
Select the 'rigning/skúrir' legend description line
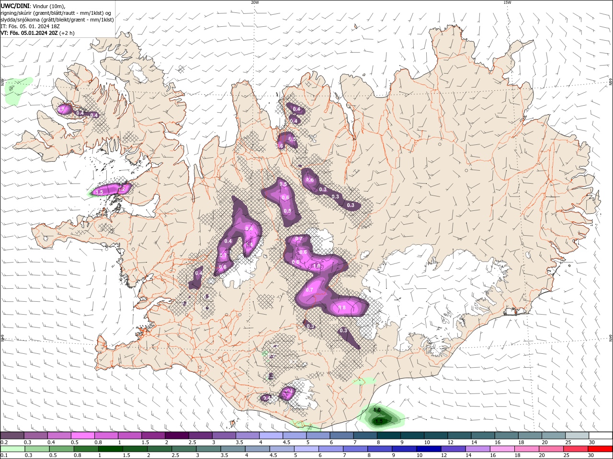[56, 13]
